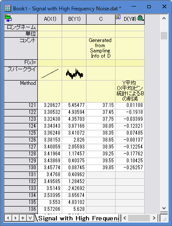Click the horizontal scrollbar left arrow

[x=125, y=218]
